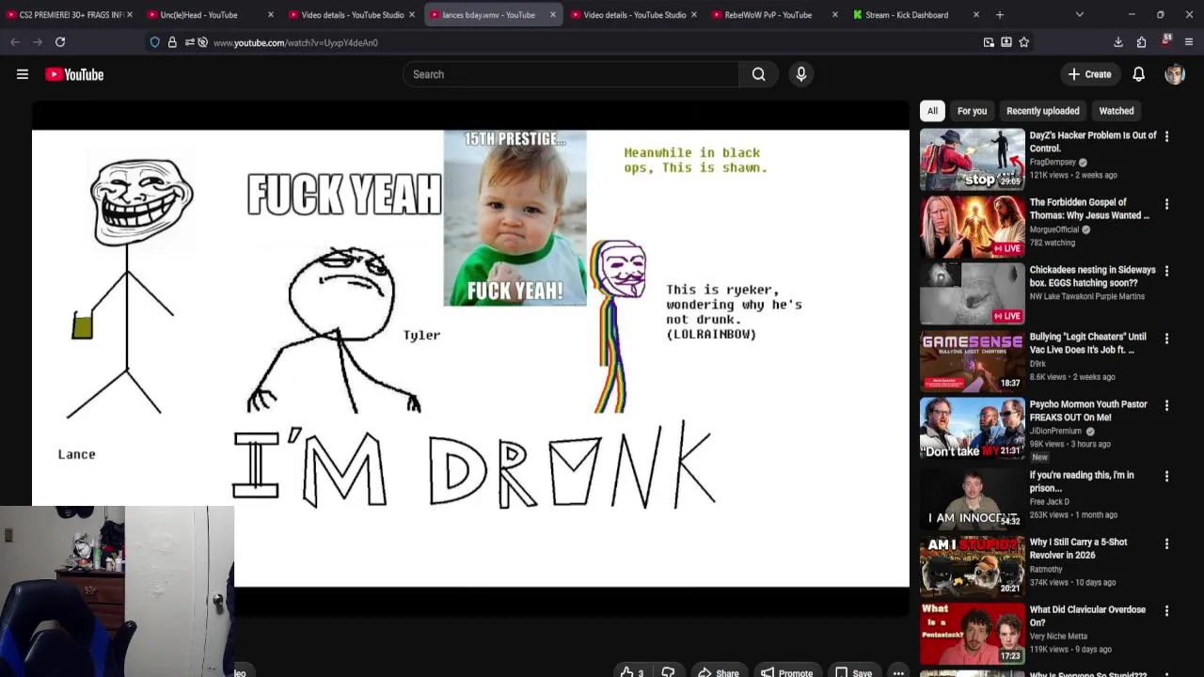Open Psycho Mormon Youth Pastor title link
Image resolution: width=1204 pixels, height=677 pixels.
click(x=1088, y=411)
